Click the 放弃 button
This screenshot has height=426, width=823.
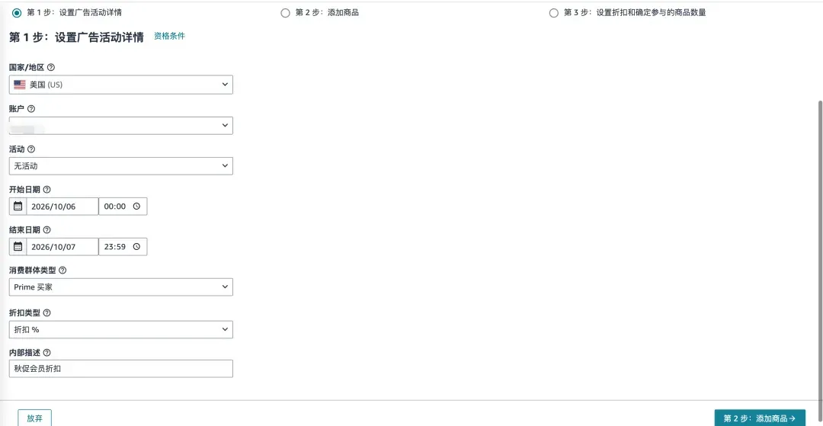pos(34,418)
